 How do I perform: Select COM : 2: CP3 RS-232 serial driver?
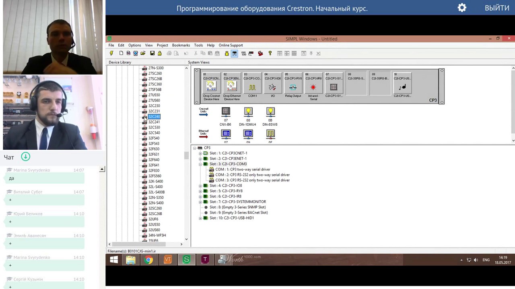[x=252, y=175]
